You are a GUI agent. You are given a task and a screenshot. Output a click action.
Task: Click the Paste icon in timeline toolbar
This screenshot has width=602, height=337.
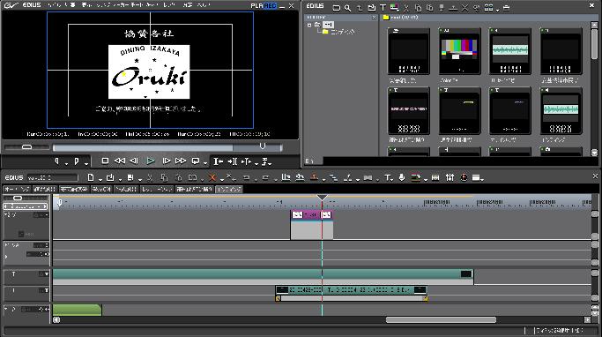coord(178,177)
